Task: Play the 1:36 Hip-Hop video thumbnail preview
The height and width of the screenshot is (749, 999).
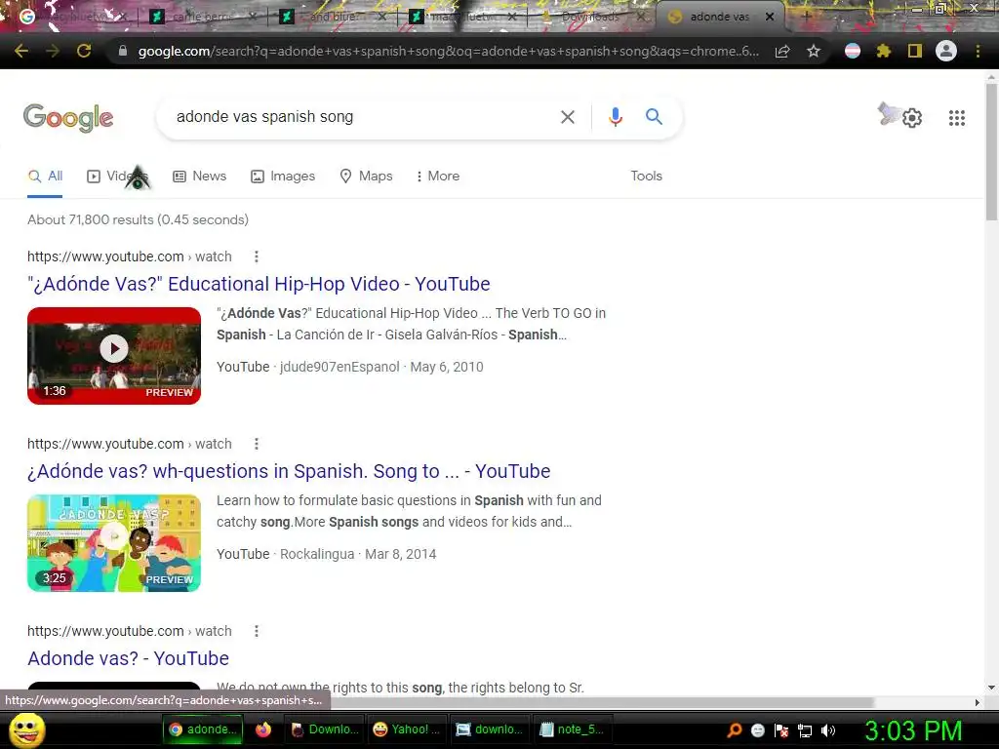Action: 114,355
